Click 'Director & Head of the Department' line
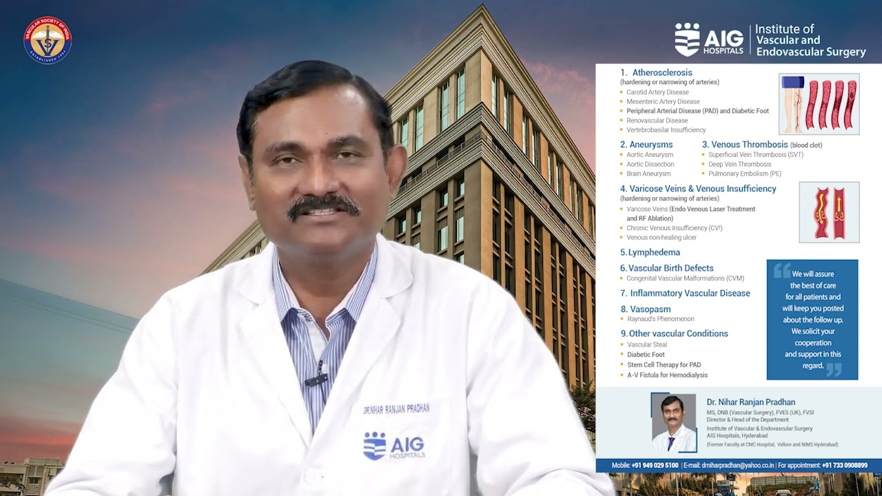Viewport: 882px width, 496px height. (748, 420)
